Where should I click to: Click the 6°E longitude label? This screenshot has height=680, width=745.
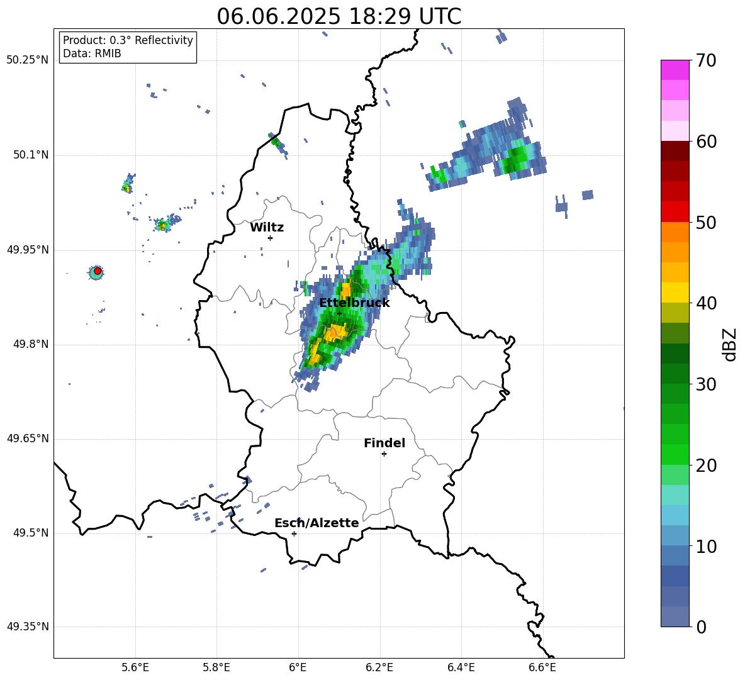click(x=298, y=667)
